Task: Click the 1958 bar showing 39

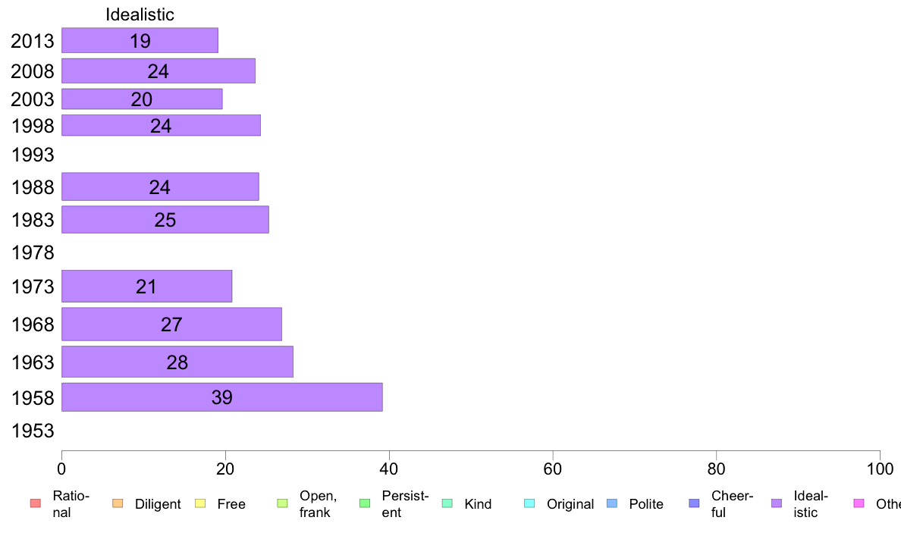Action: coord(221,397)
